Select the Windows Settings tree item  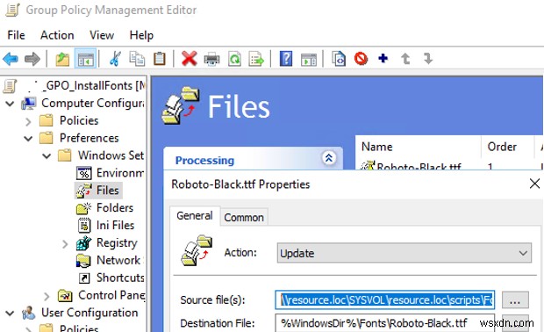click(x=111, y=155)
